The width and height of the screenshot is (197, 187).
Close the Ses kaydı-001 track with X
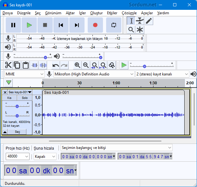(x=5, y=92)
